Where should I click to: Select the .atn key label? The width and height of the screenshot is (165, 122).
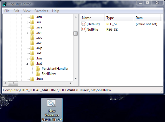39,17
